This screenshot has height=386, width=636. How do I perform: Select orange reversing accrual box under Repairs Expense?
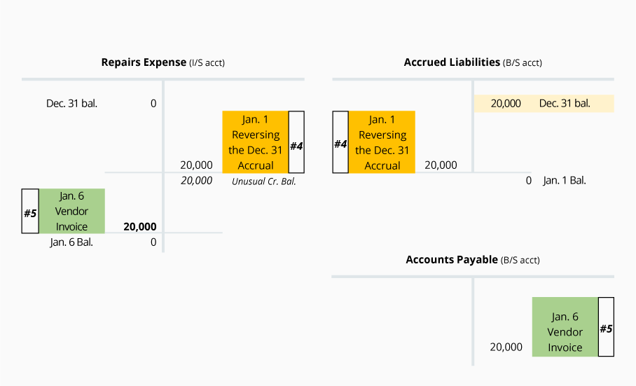pos(255,142)
